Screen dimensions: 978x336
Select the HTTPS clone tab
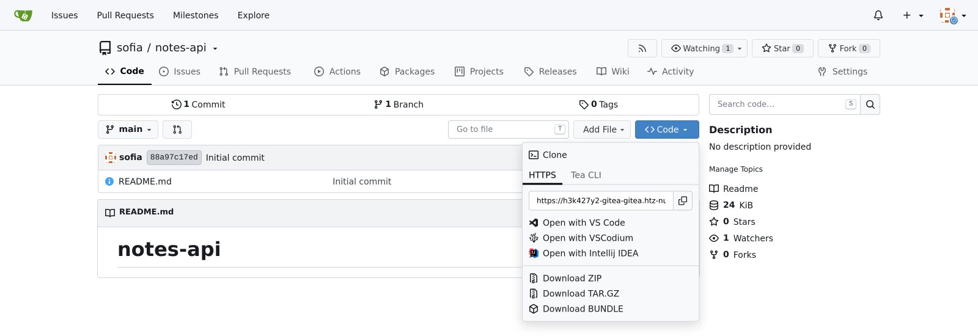coord(542,175)
